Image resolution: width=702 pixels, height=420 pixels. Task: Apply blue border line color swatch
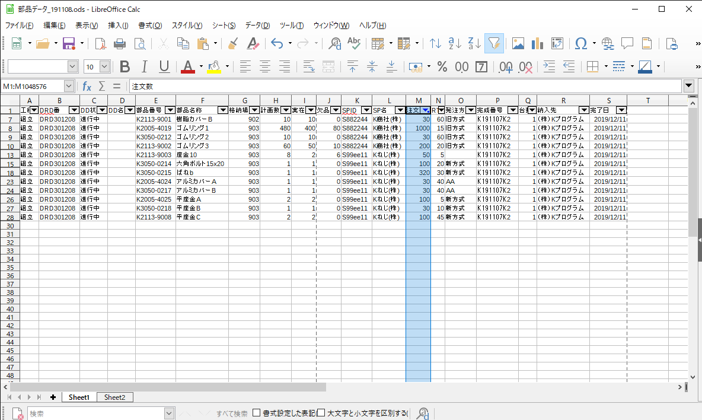tap(644, 66)
